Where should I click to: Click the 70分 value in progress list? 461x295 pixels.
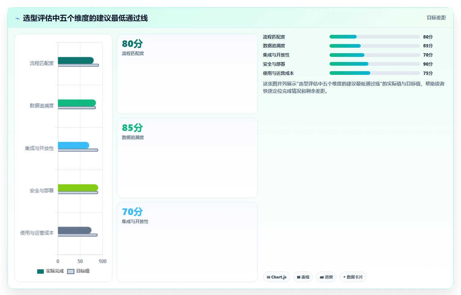tap(428, 55)
